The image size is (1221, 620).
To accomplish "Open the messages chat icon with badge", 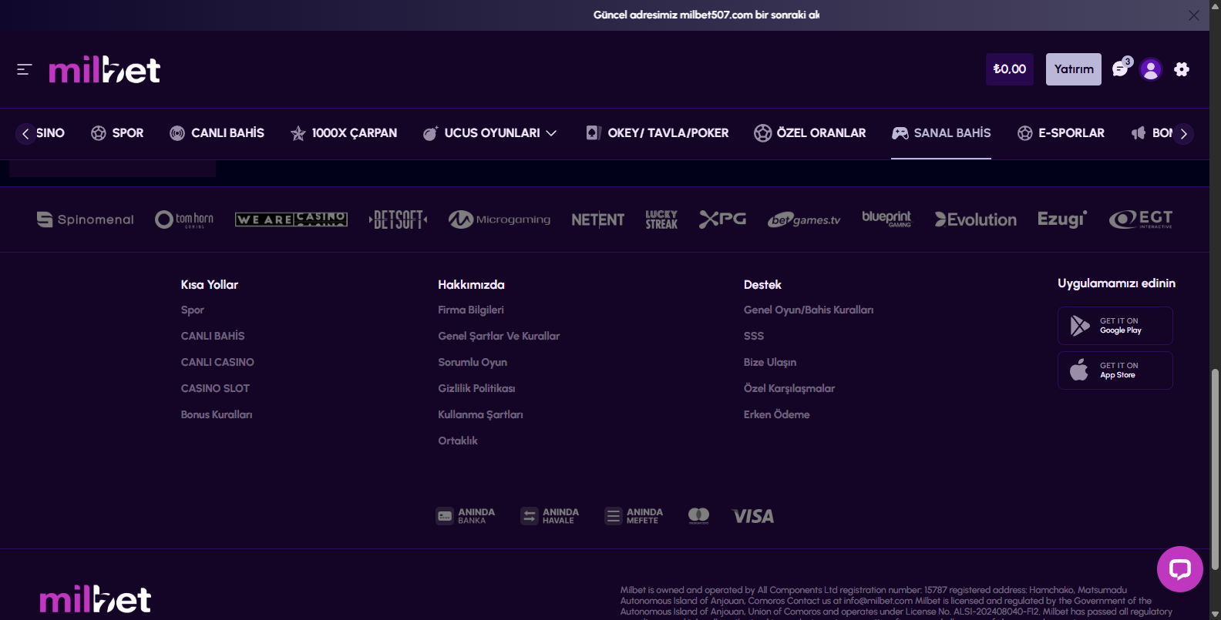I will (x=1122, y=69).
